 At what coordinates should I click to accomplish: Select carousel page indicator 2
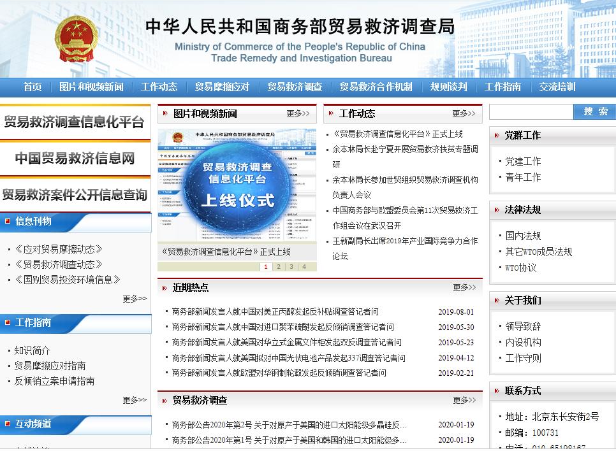(x=279, y=266)
